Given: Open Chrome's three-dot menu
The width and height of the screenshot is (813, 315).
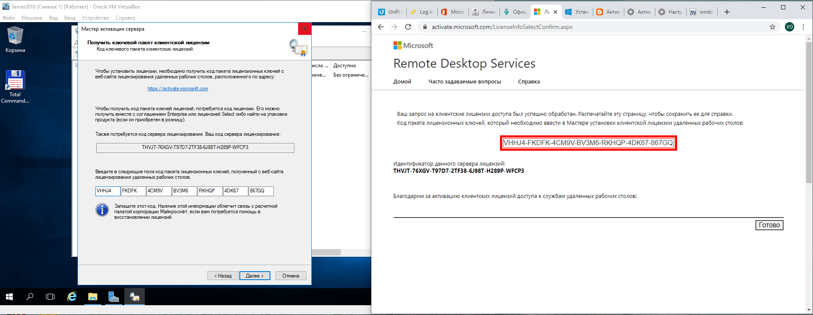Looking at the screenshot, I should [803, 27].
